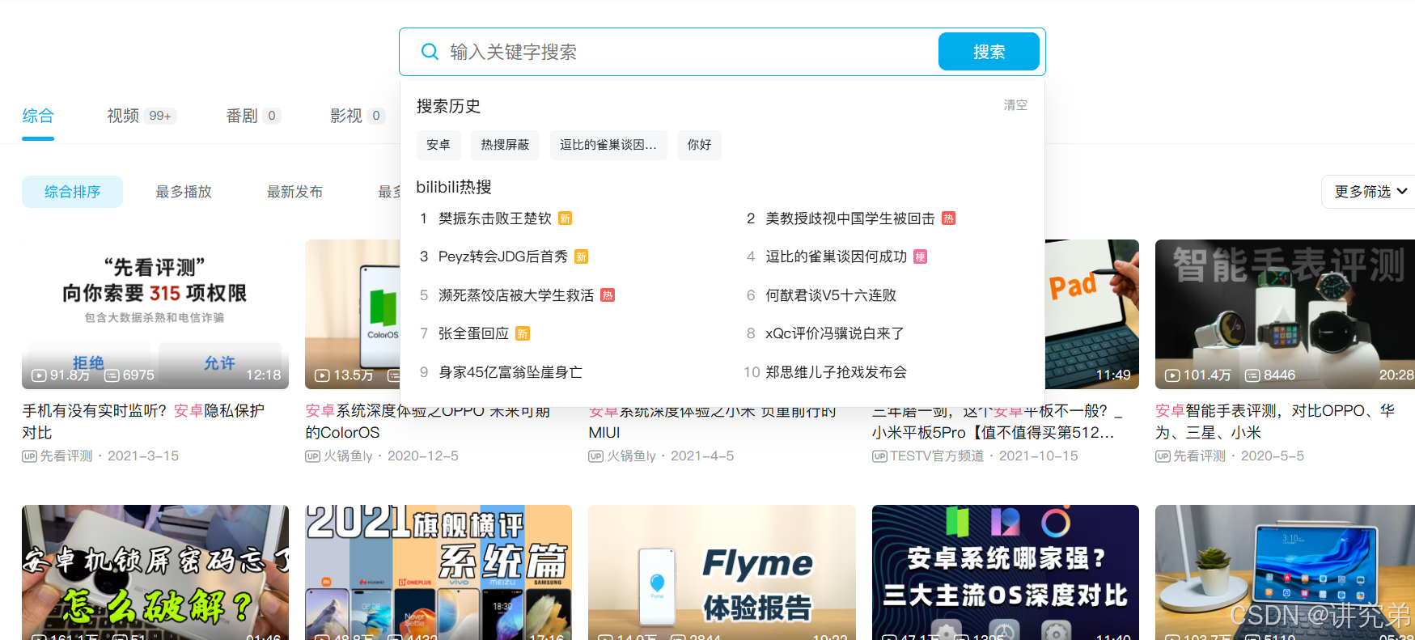Select history tag 热搜屏蔽
This screenshot has height=640, width=1415.
point(505,145)
